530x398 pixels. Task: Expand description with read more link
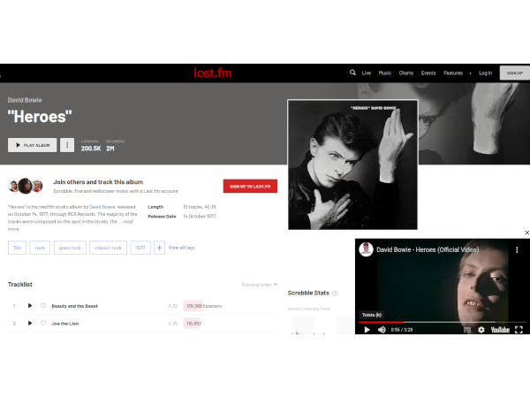[x=127, y=222]
